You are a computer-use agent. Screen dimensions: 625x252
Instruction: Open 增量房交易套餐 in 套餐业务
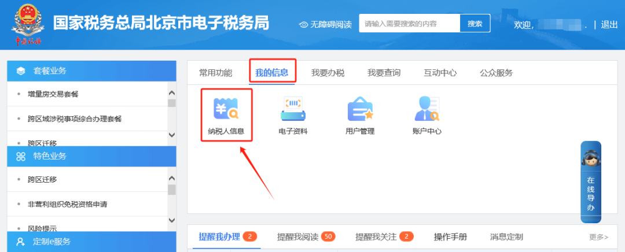[53, 94]
